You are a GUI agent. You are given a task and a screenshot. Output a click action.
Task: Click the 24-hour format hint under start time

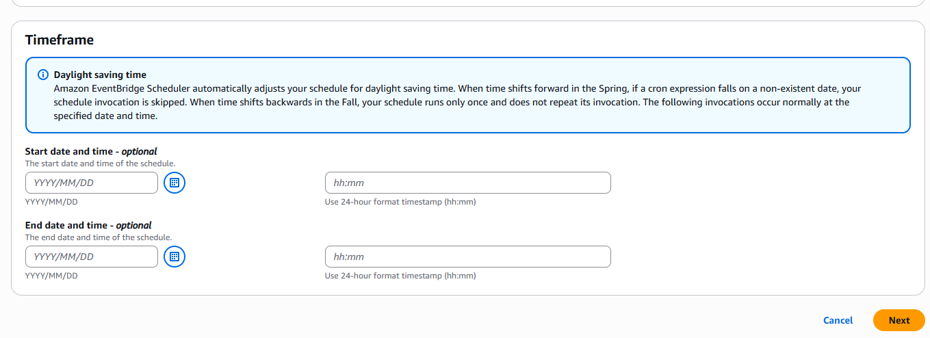(400, 202)
